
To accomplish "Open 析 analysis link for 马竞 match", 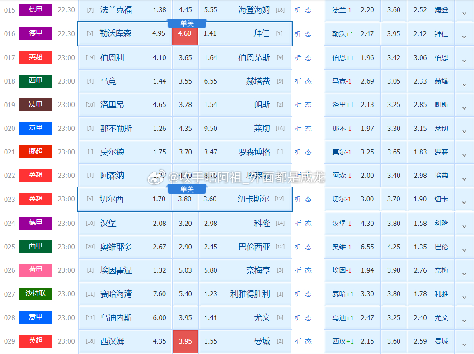I will coord(298,81).
